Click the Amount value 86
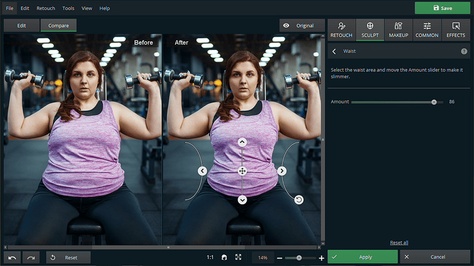Screen dimensions: 474x266 pyautogui.click(x=452, y=102)
